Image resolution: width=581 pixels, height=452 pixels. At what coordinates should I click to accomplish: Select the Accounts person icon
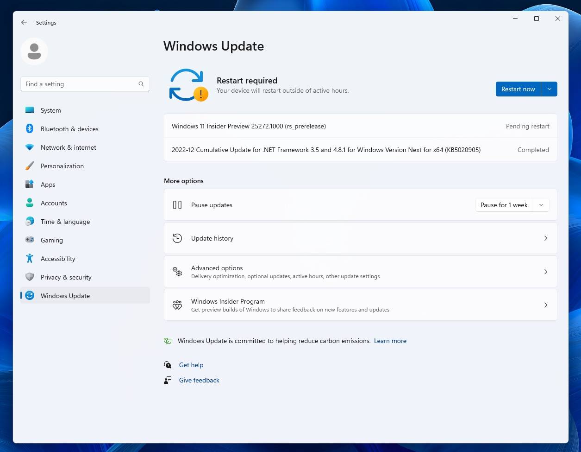(29, 203)
